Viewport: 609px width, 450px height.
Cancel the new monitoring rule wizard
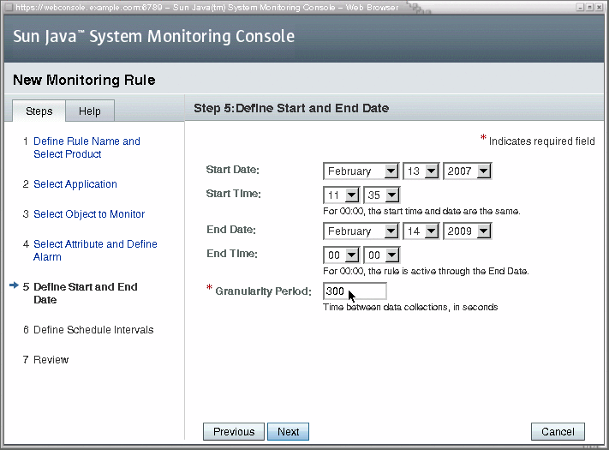[x=558, y=432]
